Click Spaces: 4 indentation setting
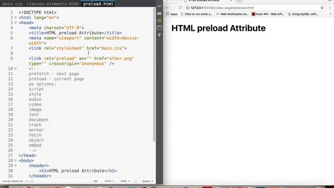This screenshot has height=188, width=334. [x=147, y=181]
